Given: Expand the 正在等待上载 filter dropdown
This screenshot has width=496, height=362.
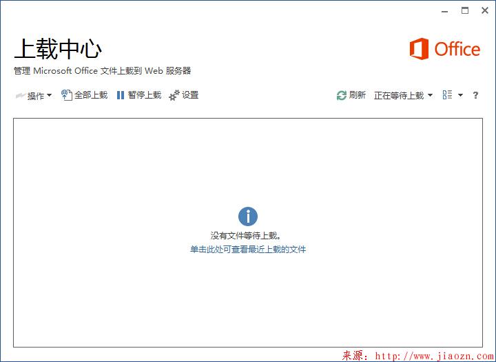Looking at the screenshot, I should [x=403, y=95].
